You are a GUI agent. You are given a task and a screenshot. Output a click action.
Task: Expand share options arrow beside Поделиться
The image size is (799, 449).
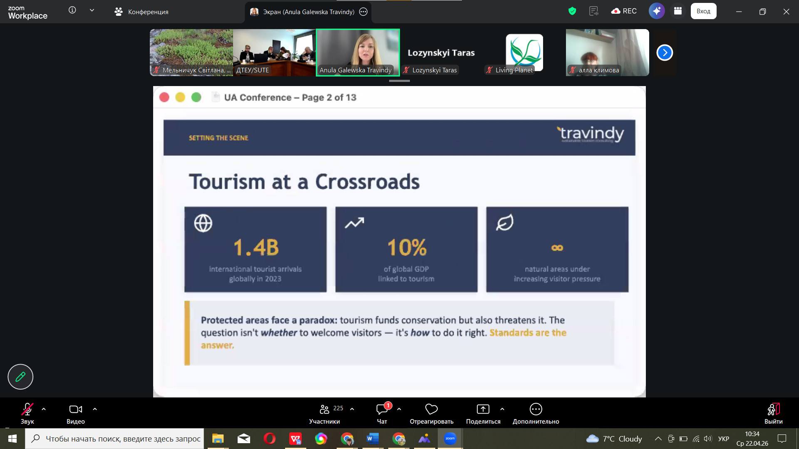[502, 409]
